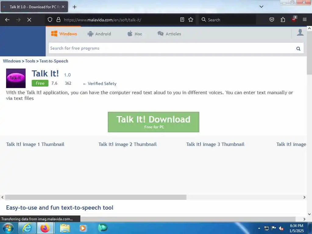Open Windows Media Player from taskbar

[83, 228]
